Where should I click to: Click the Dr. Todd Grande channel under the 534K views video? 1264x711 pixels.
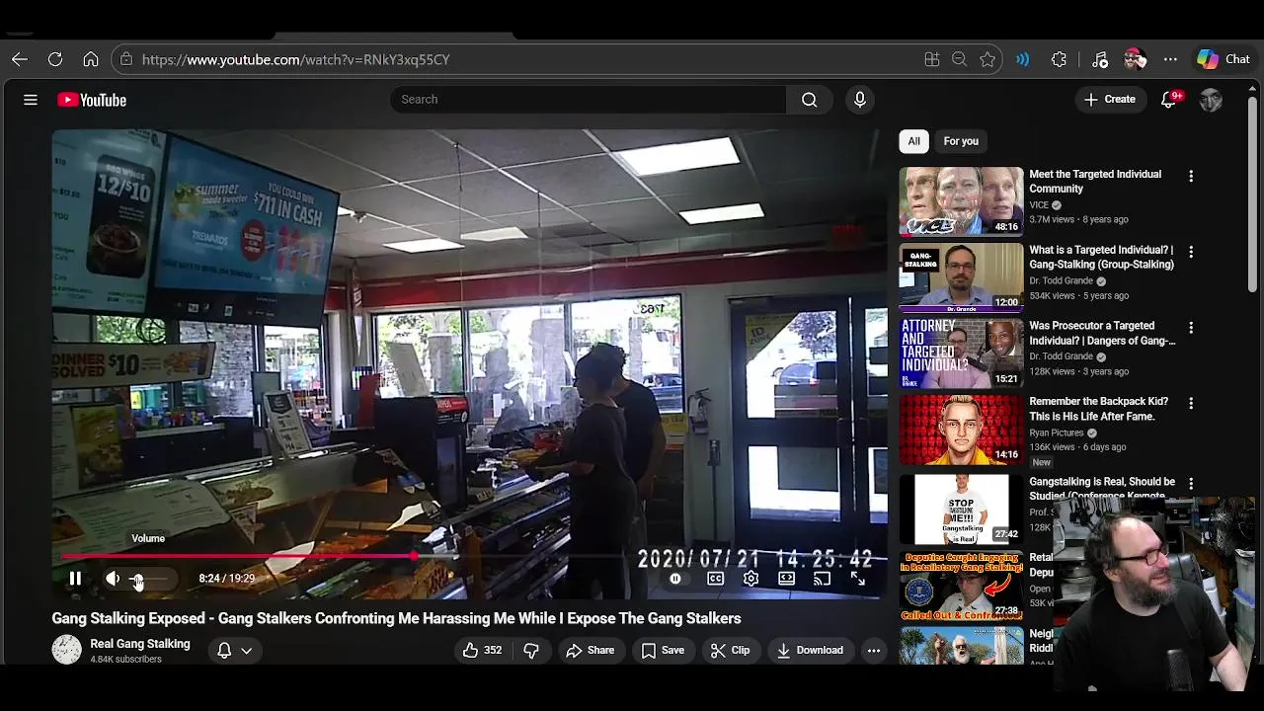pos(1061,281)
